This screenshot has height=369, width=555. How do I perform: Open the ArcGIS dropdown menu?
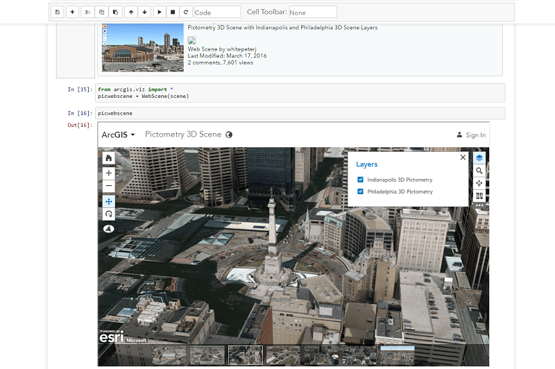pos(119,135)
